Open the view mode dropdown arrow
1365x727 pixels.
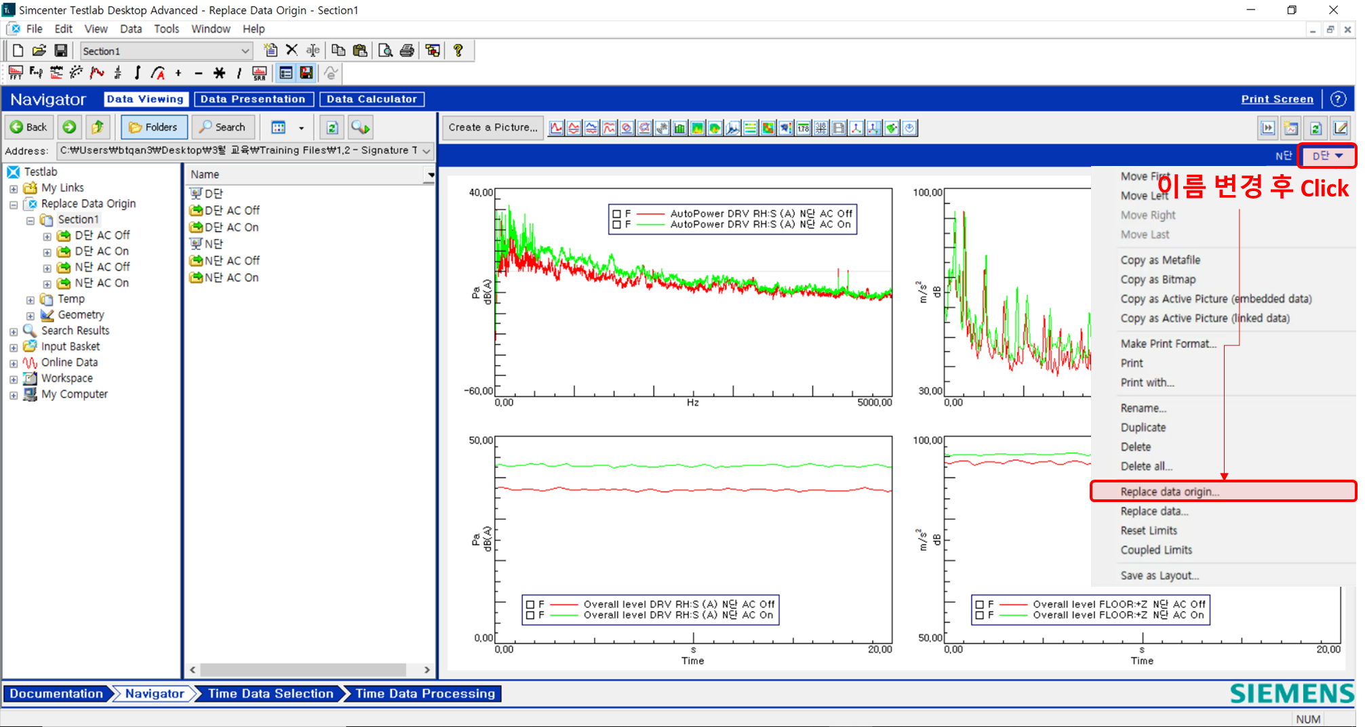point(301,127)
